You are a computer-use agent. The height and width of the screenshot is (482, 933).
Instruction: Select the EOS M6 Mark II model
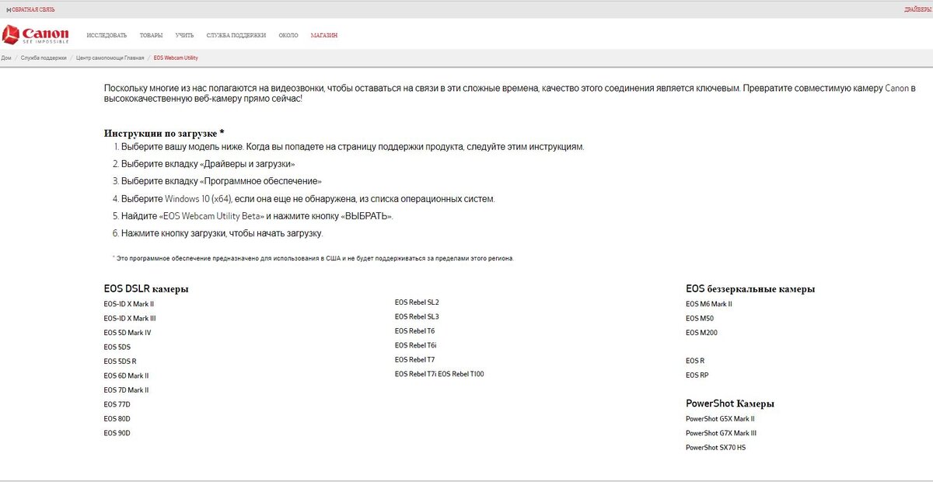pos(709,304)
